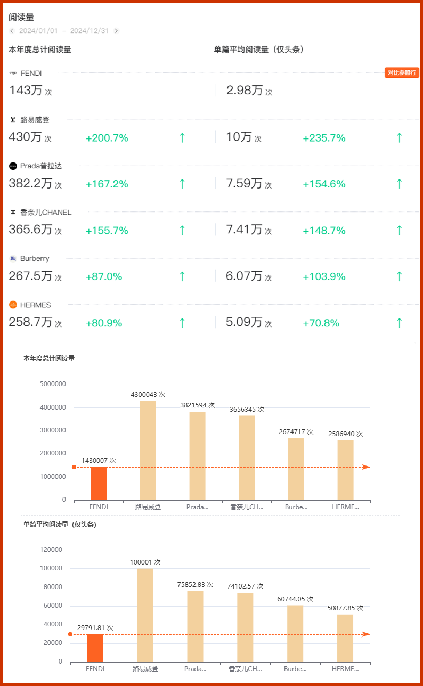Go to the next date range with right chevron
Image resolution: width=423 pixels, height=686 pixels.
click(x=117, y=31)
